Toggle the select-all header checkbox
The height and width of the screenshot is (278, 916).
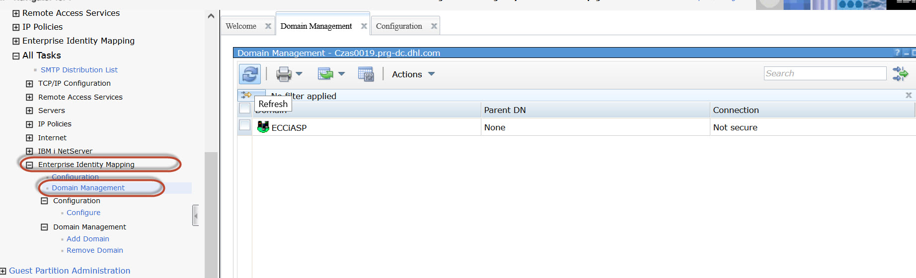pos(245,108)
